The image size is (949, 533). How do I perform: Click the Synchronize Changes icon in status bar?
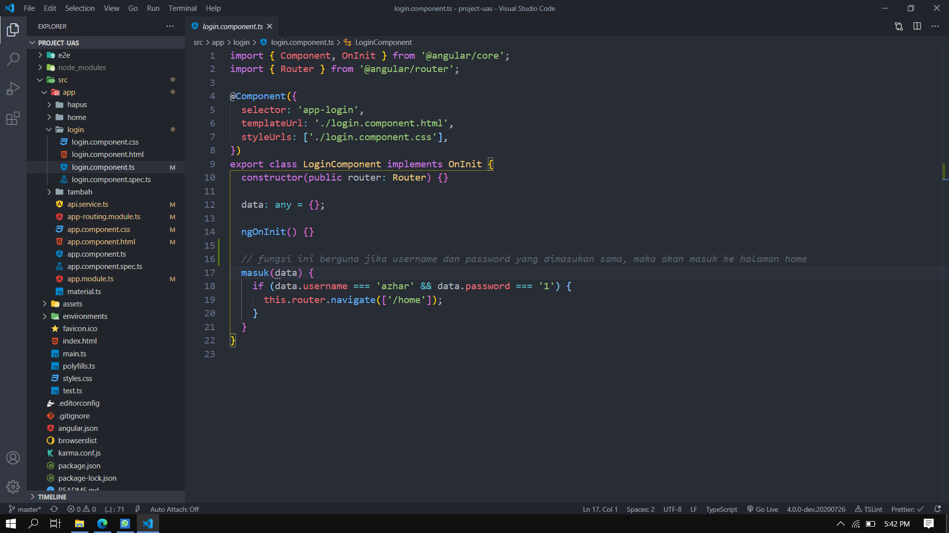(x=54, y=509)
